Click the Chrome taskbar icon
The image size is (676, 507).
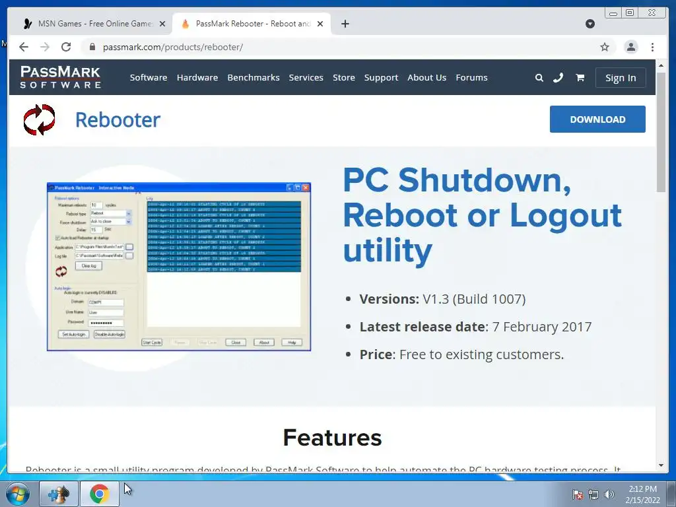click(x=99, y=494)
